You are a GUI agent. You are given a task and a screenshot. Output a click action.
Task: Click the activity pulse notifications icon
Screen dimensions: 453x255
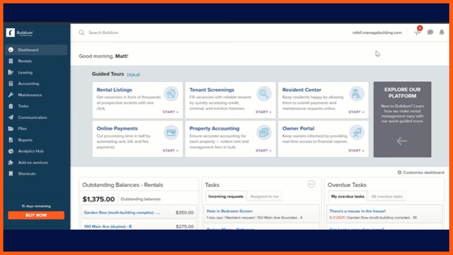click(417, 32)
